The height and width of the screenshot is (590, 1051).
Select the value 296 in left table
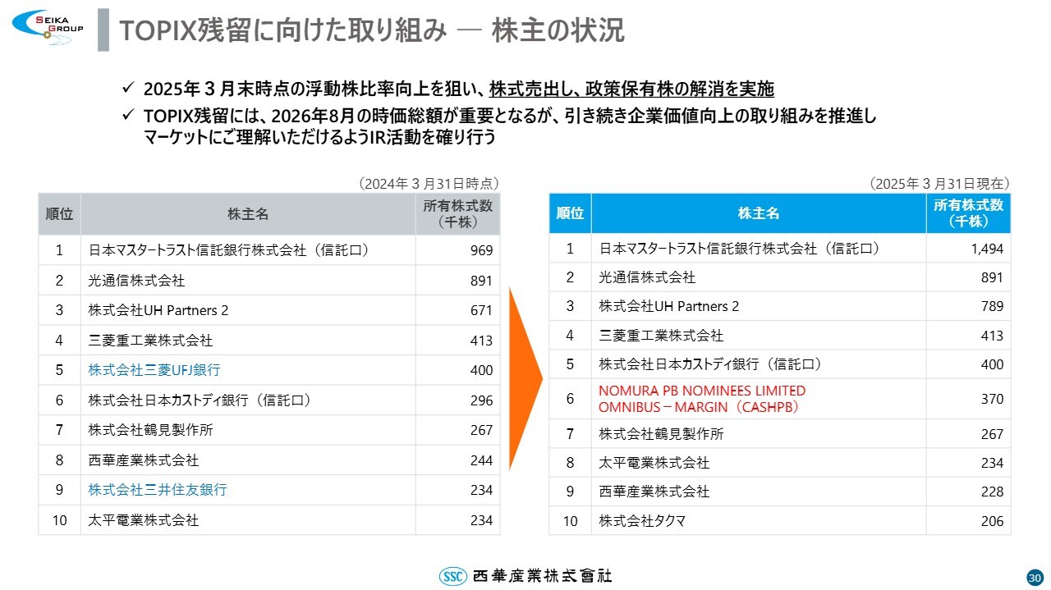tap(481, 400)
